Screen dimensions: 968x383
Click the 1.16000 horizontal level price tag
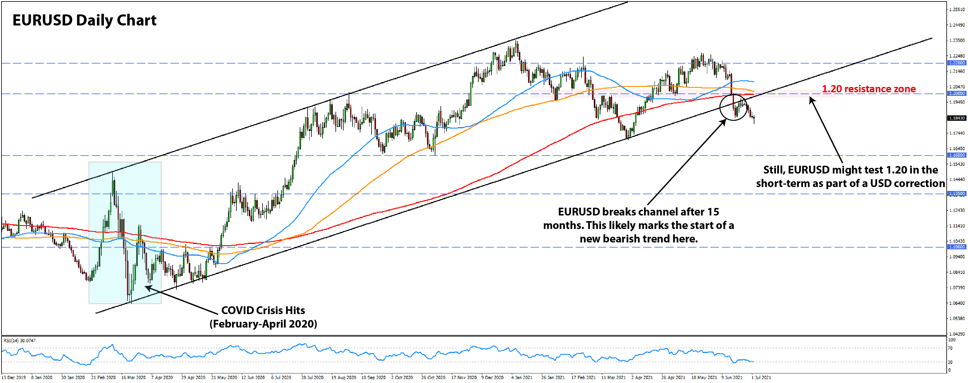(957, 155)
